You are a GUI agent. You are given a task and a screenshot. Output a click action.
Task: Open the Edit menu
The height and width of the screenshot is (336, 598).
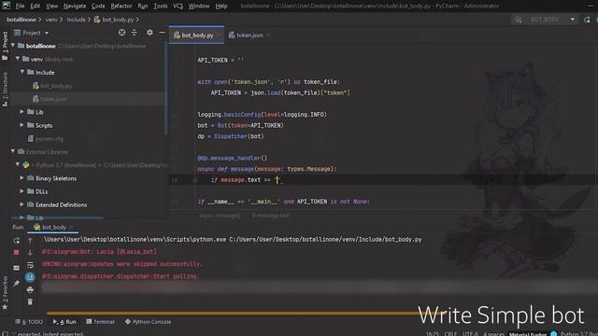36,7
